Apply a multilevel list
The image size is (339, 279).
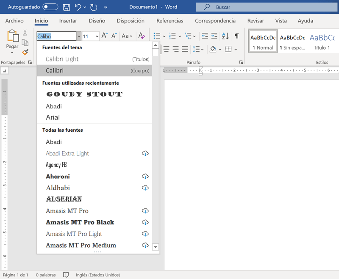[x=188, y=36]
